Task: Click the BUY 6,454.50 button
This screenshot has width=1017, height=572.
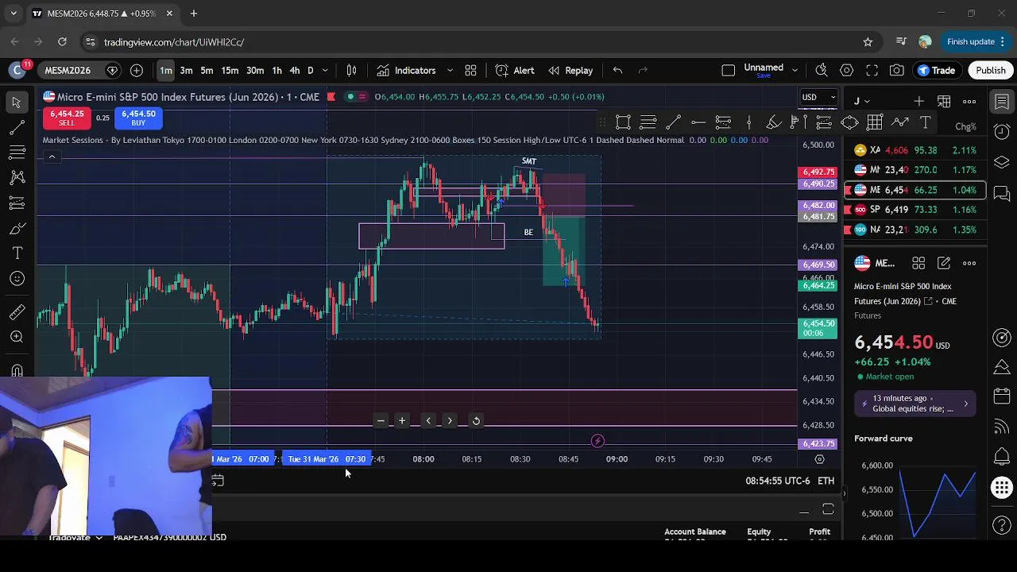Action: click(138, 118)
